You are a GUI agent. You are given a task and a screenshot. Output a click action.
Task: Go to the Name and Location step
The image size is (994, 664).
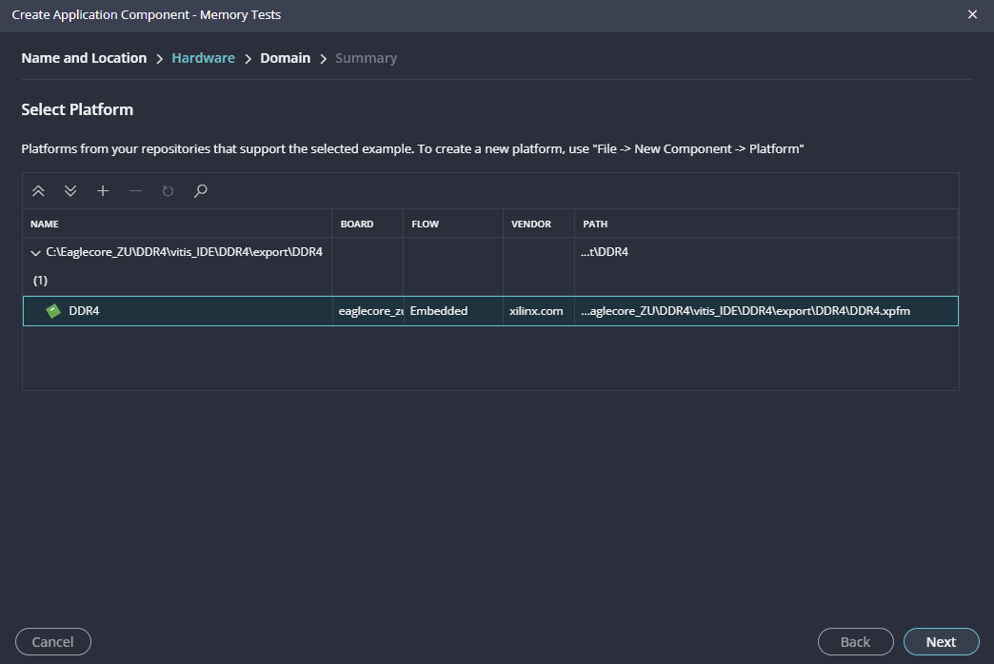coord(84,58)
